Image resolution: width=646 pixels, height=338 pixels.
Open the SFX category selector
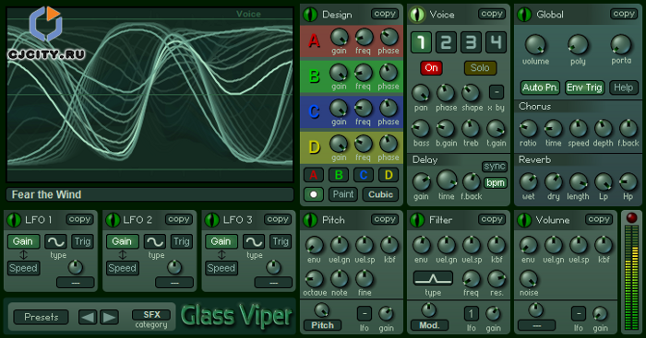(x=151, y=315)
